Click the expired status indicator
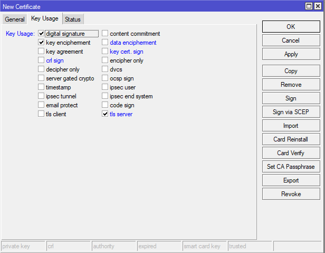The image size is (325, 253). click(159, 246)
